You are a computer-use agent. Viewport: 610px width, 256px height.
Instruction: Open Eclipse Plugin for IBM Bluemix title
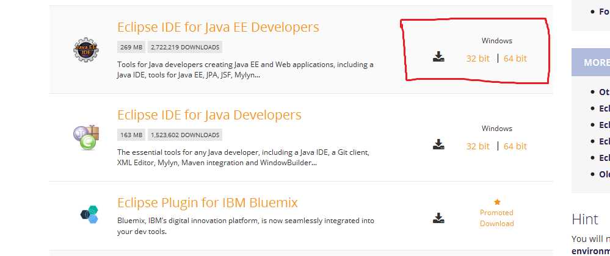click(x=208, y=203)
